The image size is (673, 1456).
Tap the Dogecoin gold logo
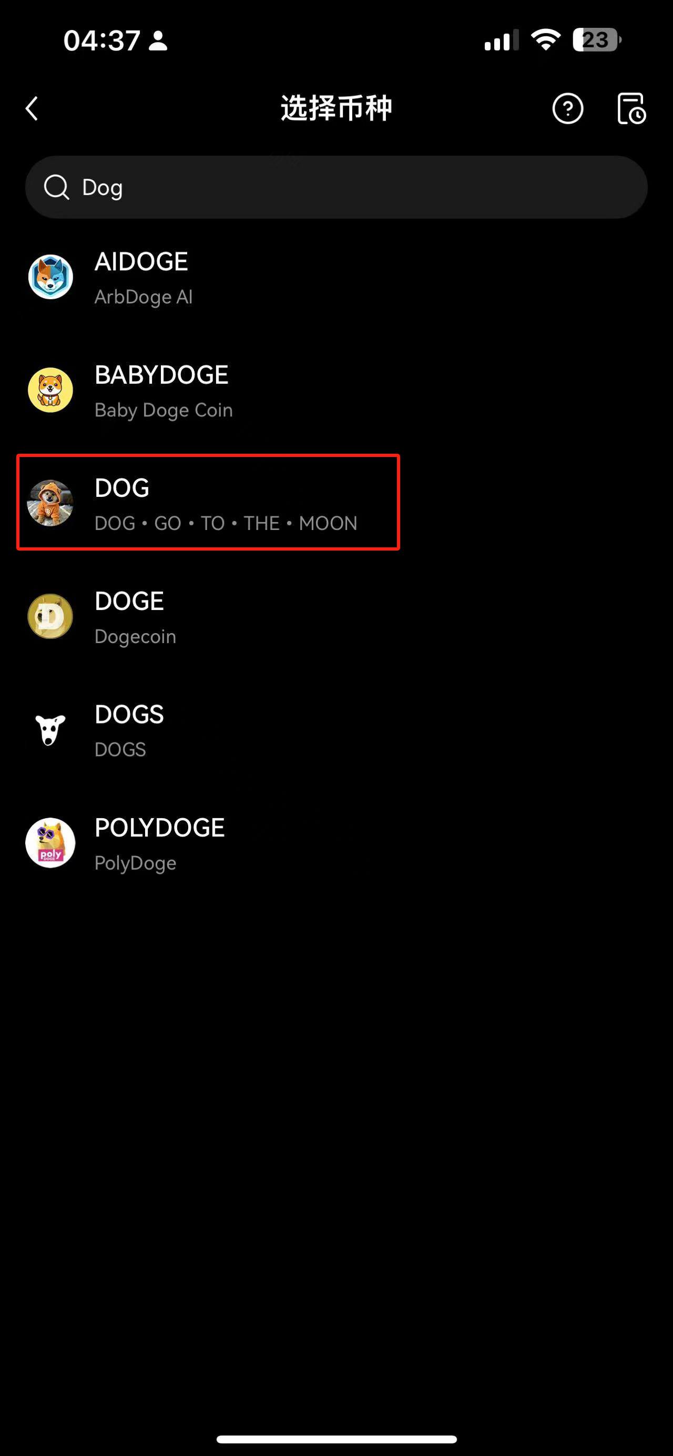point(50,616)
